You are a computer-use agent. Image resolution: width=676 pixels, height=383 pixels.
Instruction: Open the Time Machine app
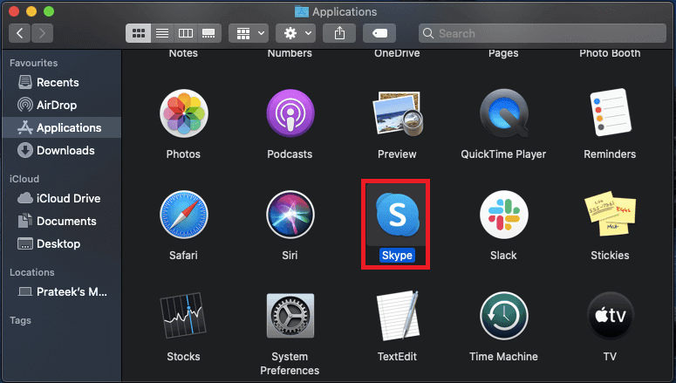pos(503,317)
